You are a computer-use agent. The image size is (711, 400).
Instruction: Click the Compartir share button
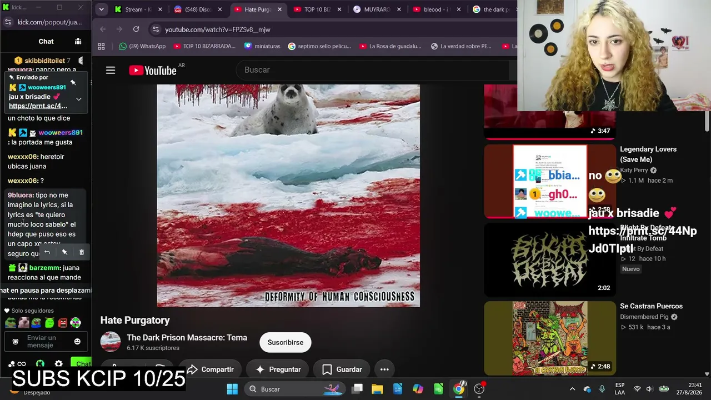(210, 369)
